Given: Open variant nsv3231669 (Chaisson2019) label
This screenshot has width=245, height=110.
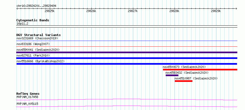Looking at the screenshot, I should click(37, 38).
